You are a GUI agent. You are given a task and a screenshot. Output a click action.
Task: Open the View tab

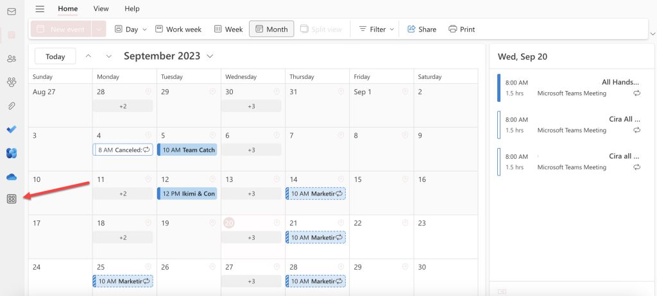click(x=101, y=9)
